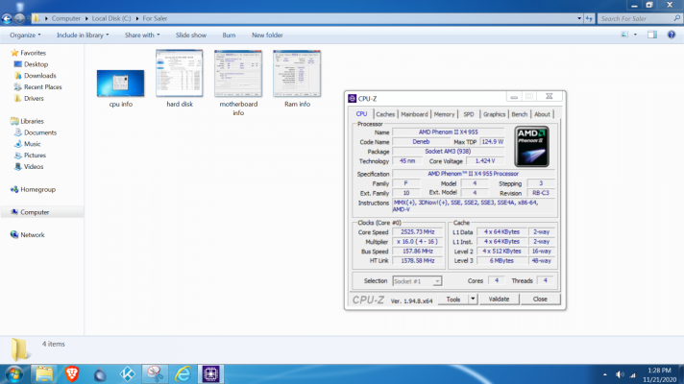The image size is (684, 384).
Task: Launch Brave browser from taskbar
Action: point(72,374)
